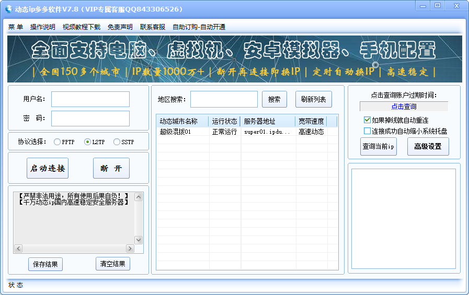Open 自助订购-自动开通 menu item
Viewport: 469px width, 295px height.
(x=199, y=27)
